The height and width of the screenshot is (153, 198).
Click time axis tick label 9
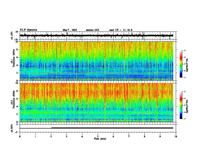[160, 136]
